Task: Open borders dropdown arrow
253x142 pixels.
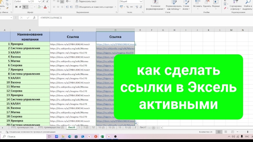Action: coord(35,7)
